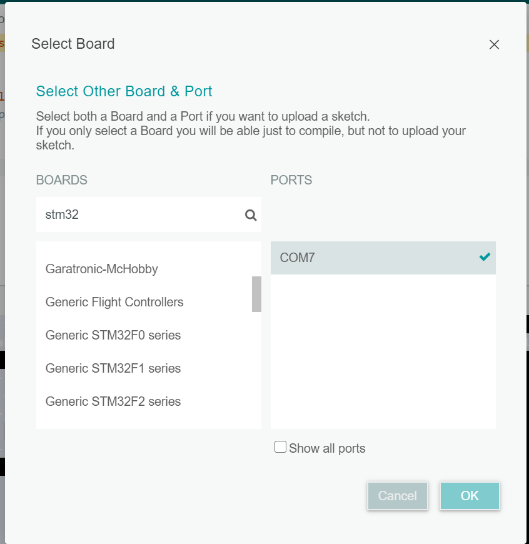
Task: Close the Select Board dialog
Action: (494, 44)
